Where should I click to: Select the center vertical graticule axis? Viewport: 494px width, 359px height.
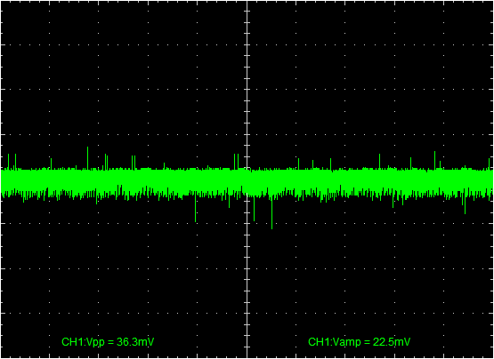click(247, 179)
